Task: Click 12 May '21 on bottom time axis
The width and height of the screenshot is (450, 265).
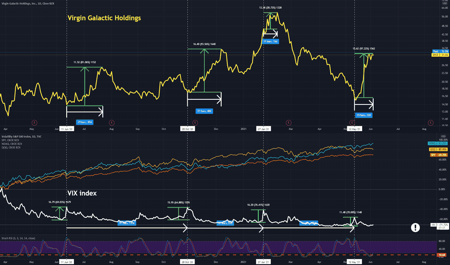Action: [354, 262]
